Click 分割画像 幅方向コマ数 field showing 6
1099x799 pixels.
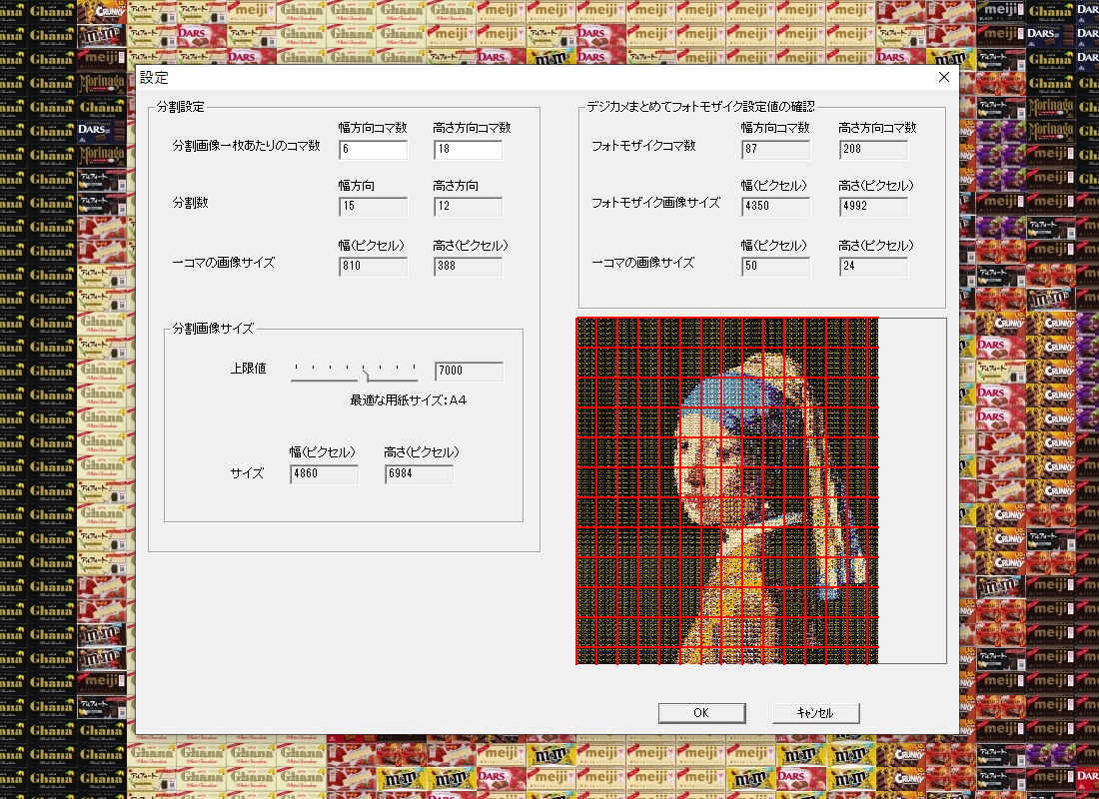[373, 149]
